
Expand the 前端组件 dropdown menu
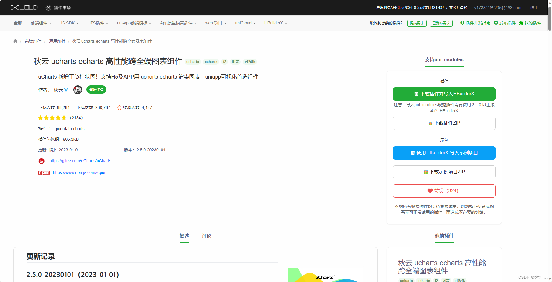pyautogui.click(x=41, y=23)
